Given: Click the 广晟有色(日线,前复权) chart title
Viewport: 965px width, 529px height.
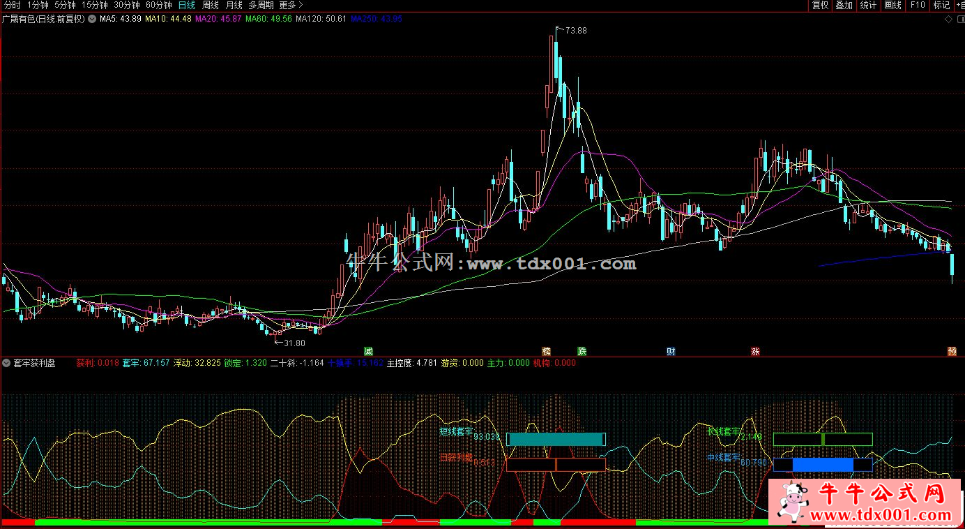Looking at the screenshot, I should (x=43, y=19).
